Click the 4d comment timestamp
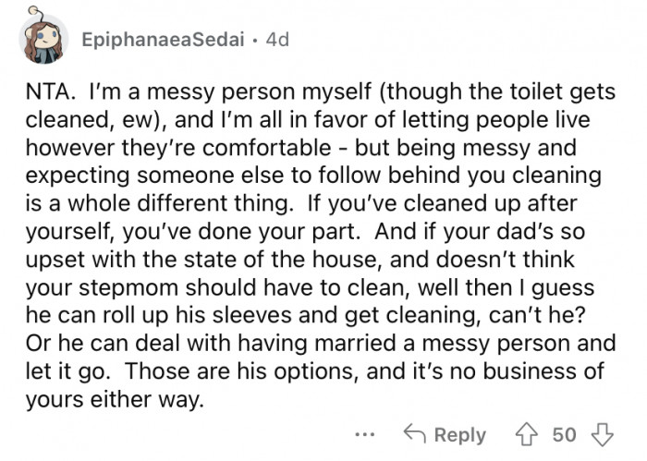 pyautogui.click(x=277, y=40)
